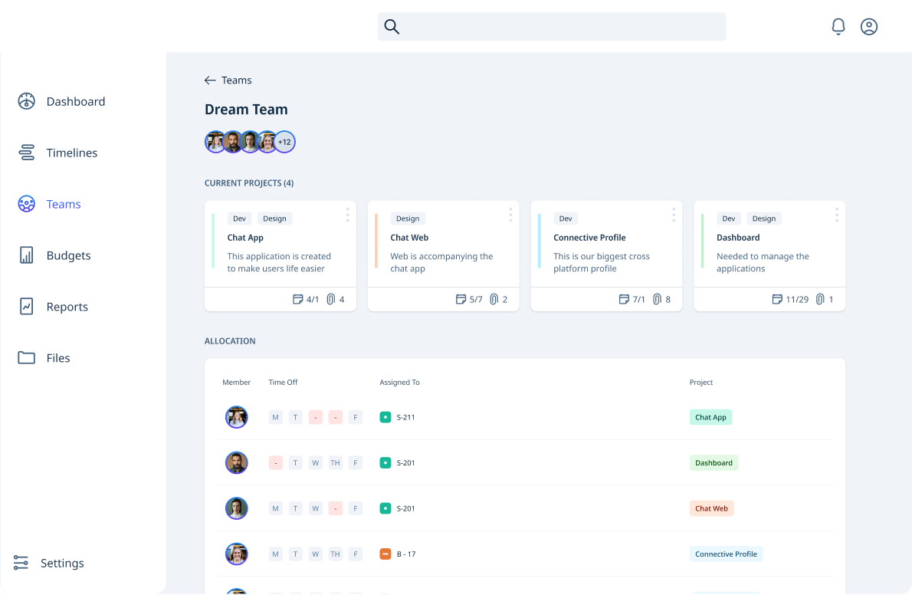Click the Dev tag on Connective Profile card
The image size is (912, 595).
566,219
